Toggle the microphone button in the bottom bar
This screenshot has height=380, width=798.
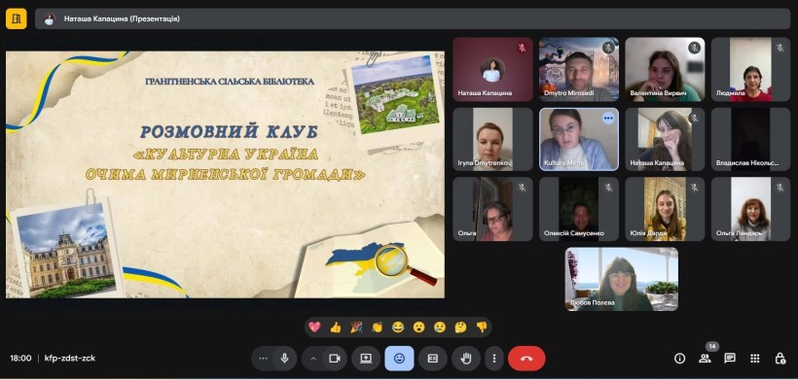click(x=285, y=359)
